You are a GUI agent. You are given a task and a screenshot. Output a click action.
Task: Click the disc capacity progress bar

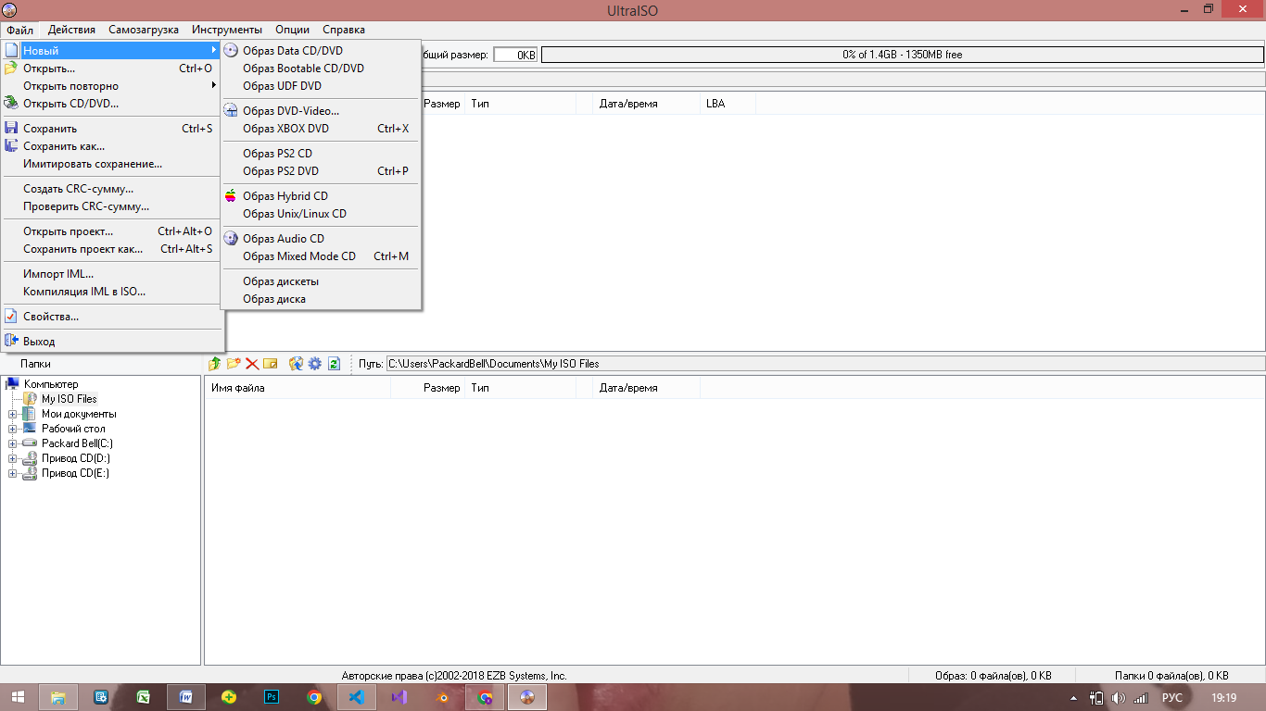click(902, 55)
